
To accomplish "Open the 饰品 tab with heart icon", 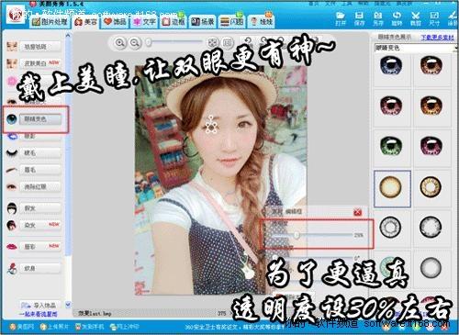I will click(x=115, y=22).
